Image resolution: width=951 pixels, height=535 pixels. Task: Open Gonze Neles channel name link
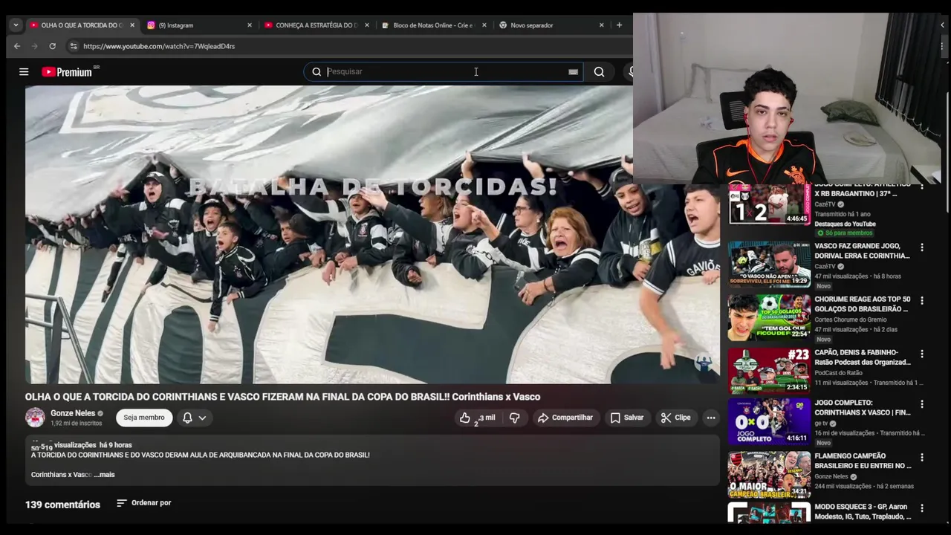[73, 413]
